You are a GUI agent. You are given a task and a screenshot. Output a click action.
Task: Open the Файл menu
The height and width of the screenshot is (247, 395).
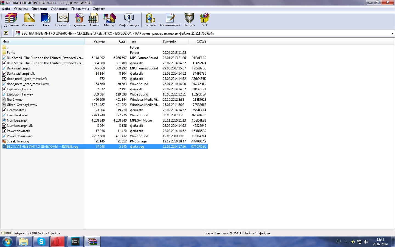6,9
